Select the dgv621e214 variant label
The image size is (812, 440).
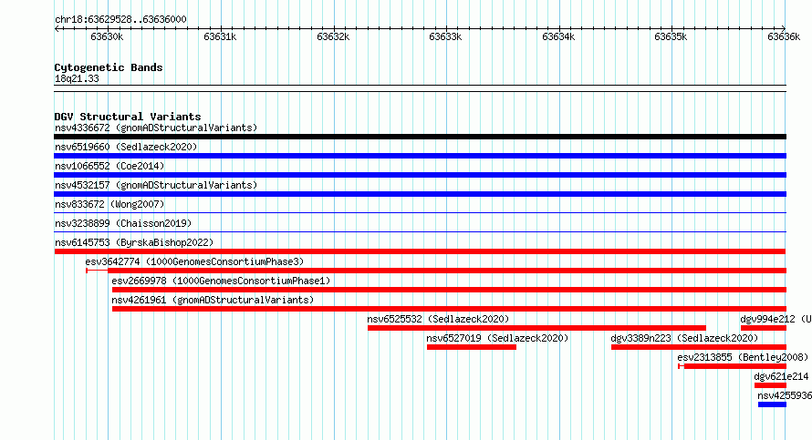781,376
